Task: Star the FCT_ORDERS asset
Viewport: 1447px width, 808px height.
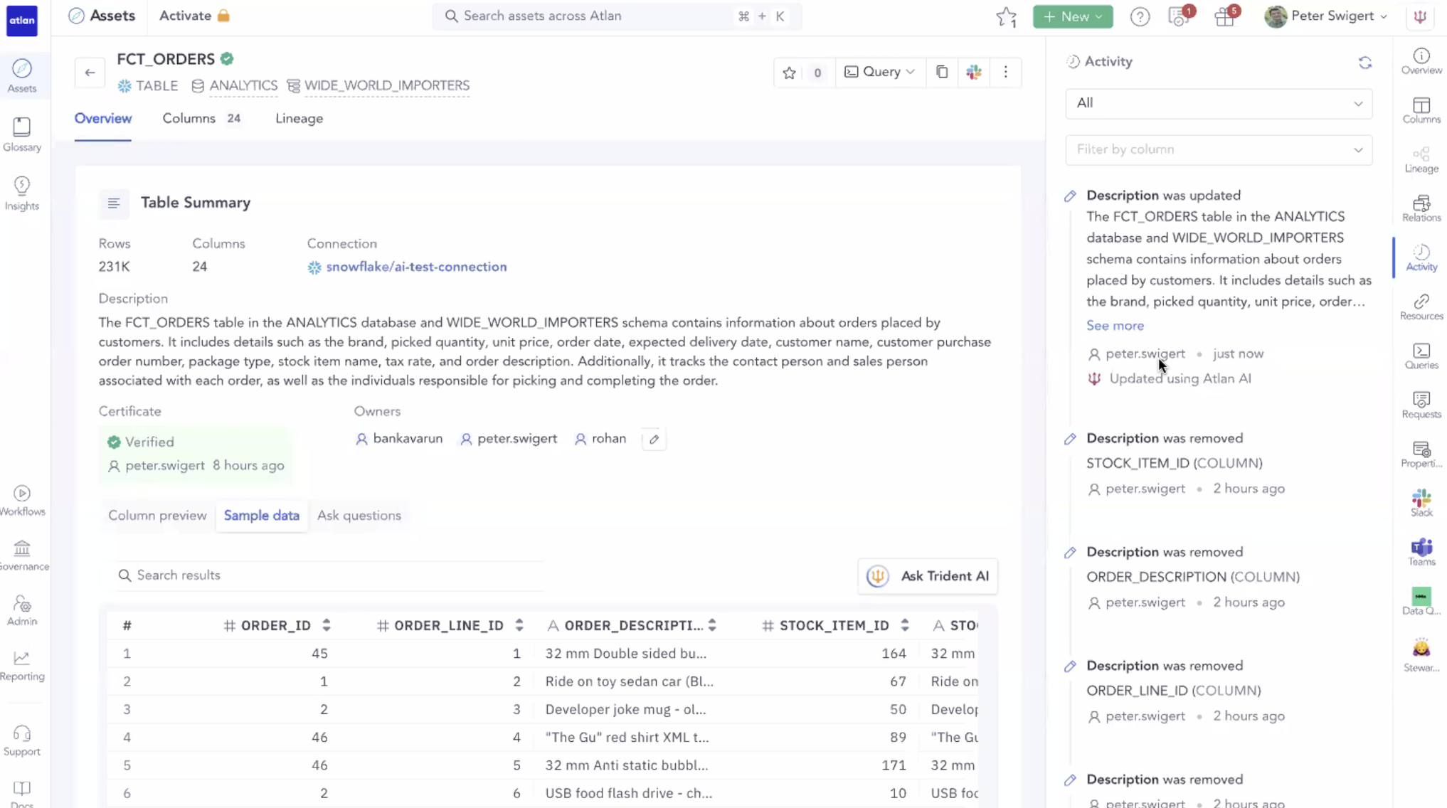Action: [x=789, y=73]
